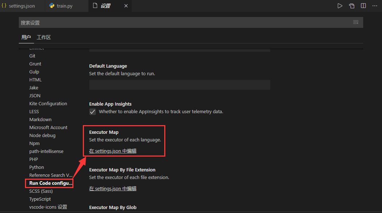382x213 pixels.
Task: Select Kite Configuration in settings tree
Action: [x=48, y=104]
